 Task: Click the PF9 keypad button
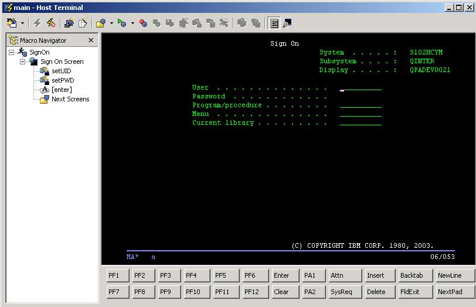click(x=169, y=292)
